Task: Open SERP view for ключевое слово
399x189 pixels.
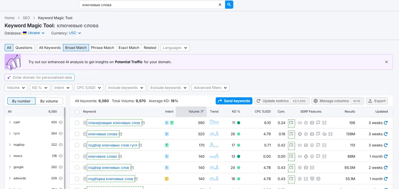Action: pyautogui.click(x=291, y=156)
